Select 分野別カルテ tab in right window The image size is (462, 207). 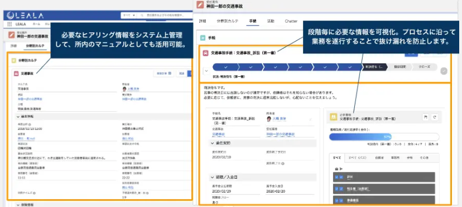(x=228, y=21)
